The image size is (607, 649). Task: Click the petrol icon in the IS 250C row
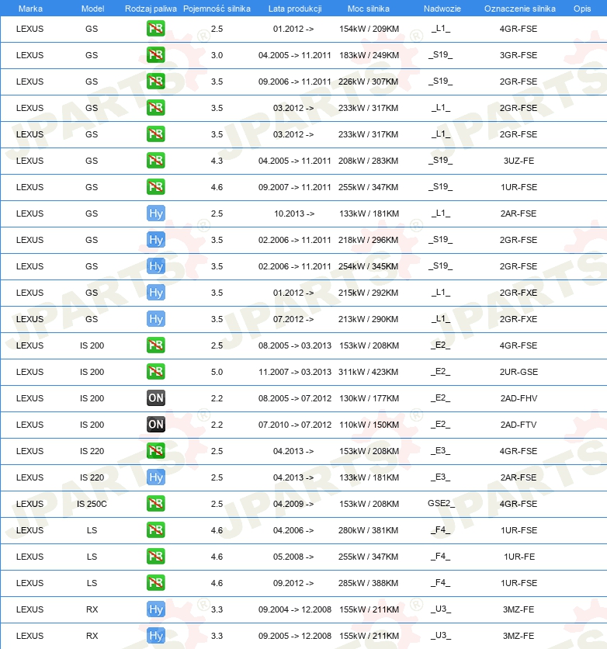pos(155,504)
